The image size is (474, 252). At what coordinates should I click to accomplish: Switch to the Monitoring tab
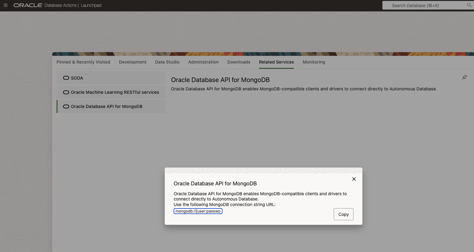[314, 62]
